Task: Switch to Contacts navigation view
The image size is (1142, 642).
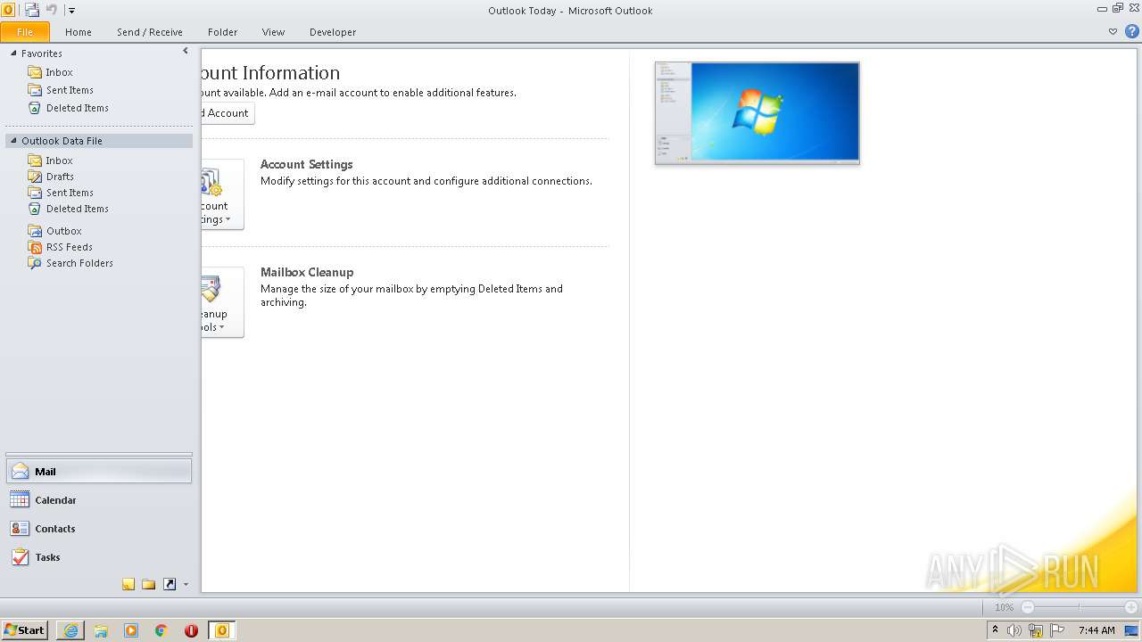Action: pyautogui.click(x=99, y=529)
